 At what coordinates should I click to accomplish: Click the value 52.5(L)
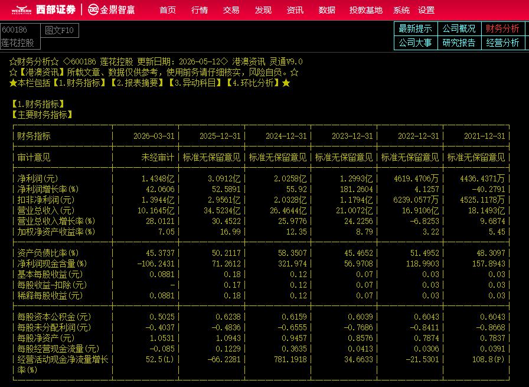pyautogui.click(x=160, y=359)
